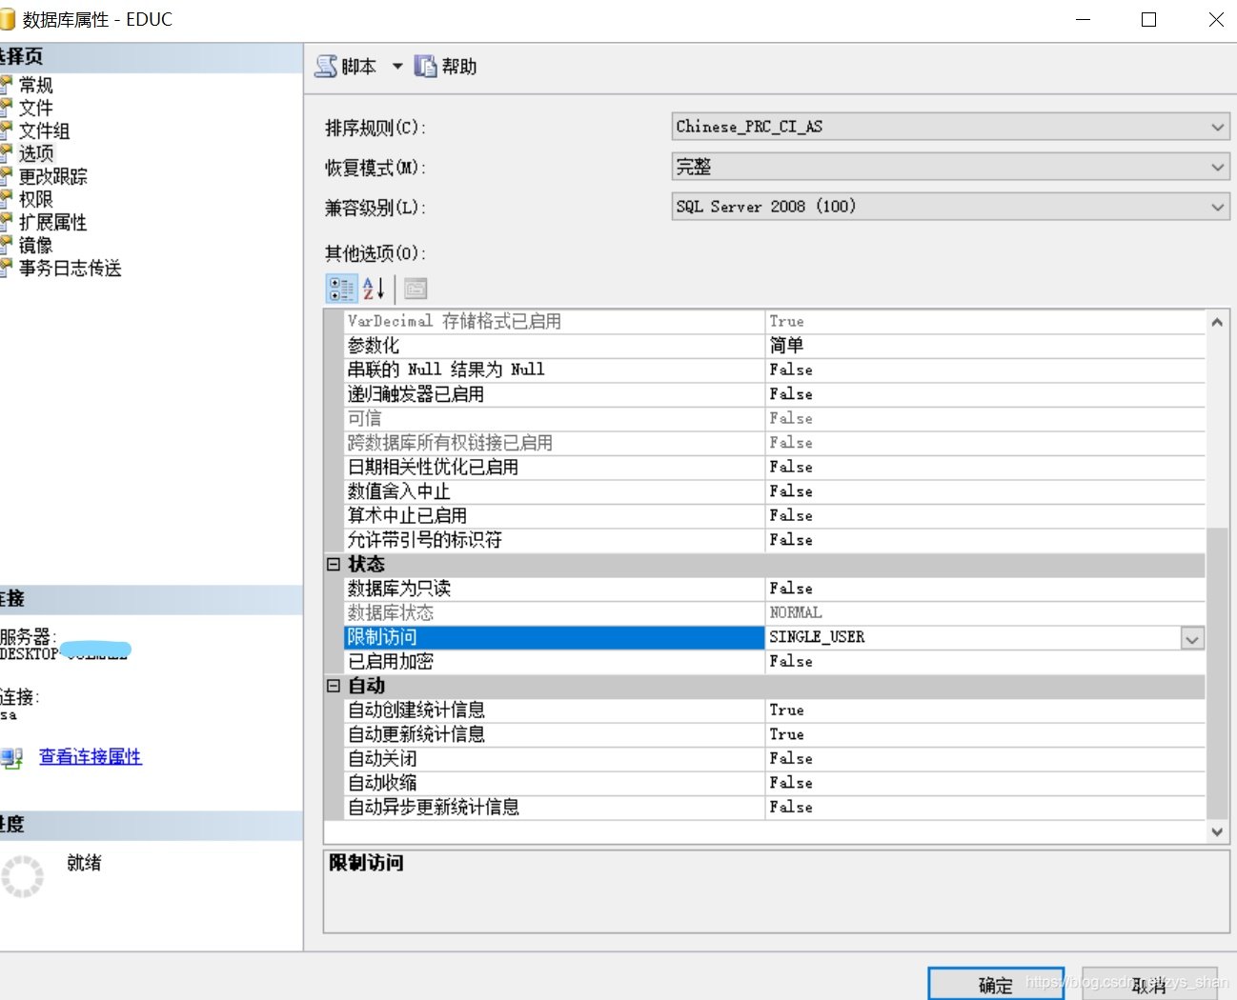Click False value for 自动关闭
The height and width of the screenshot is (1000, 1237).
point(791,758)
